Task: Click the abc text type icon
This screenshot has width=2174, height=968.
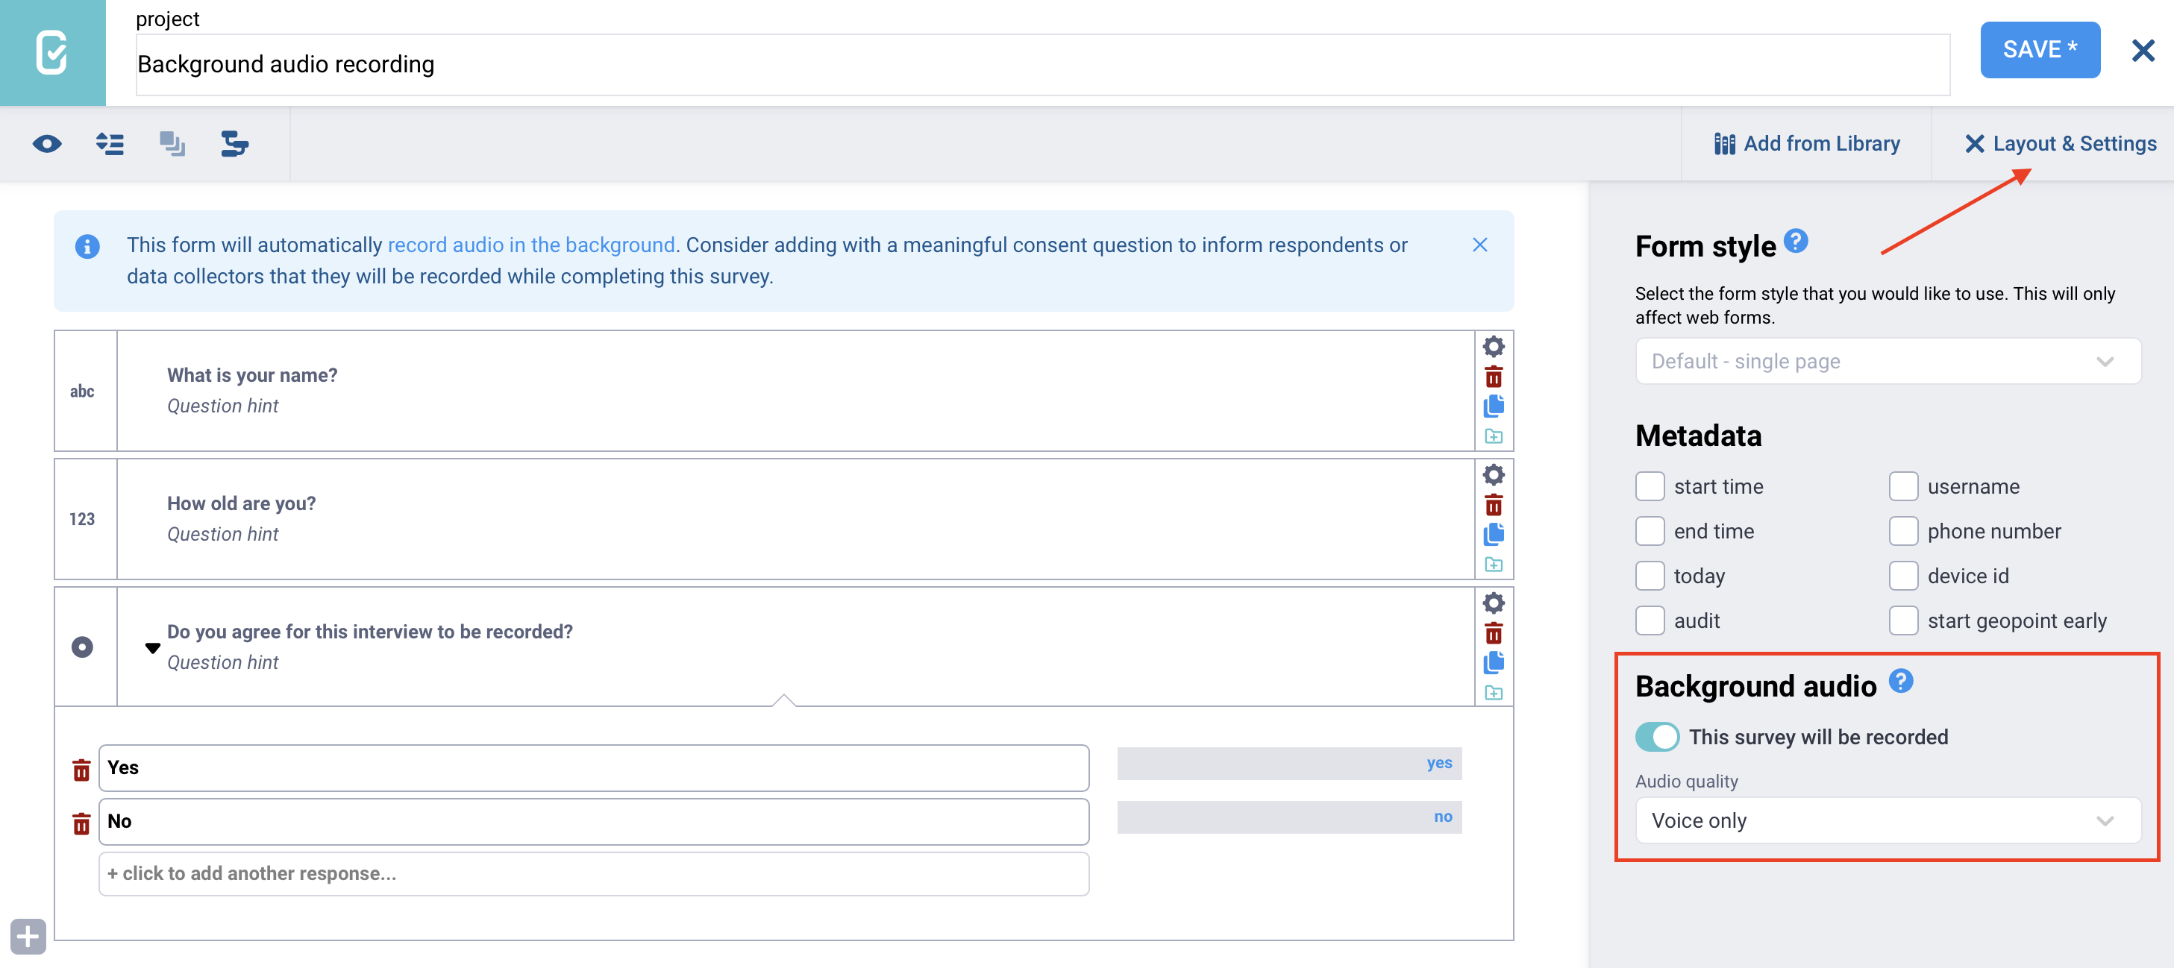Action: (82, 391)
